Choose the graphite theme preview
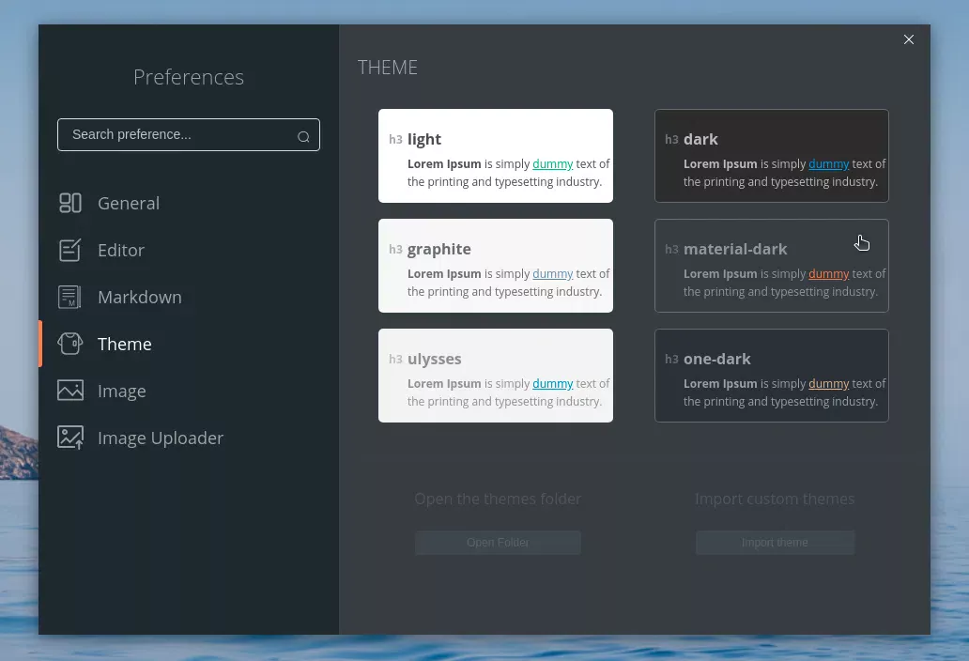The image size is (969, 661). [496, 266]
